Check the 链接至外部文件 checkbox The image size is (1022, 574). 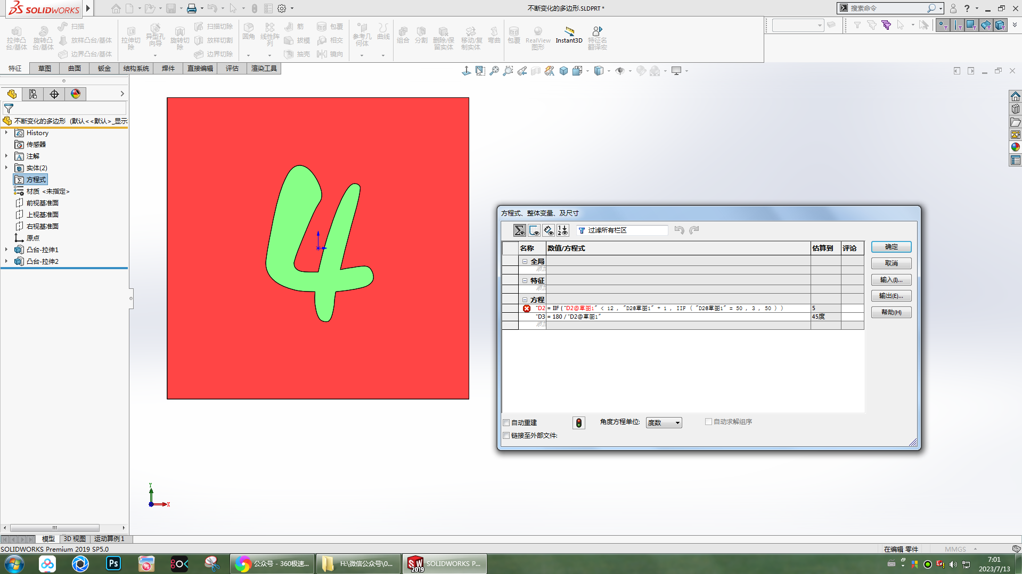506,436
